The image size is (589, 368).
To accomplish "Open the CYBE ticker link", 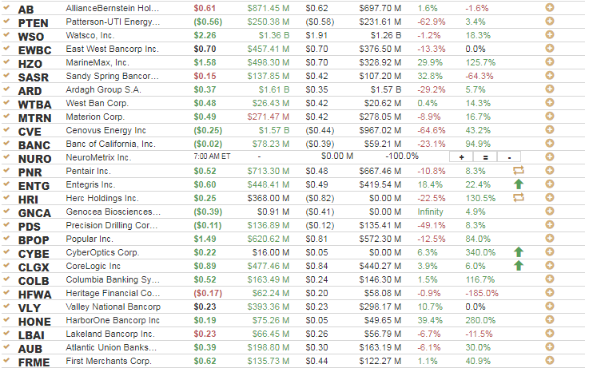I will click(34, 254).
